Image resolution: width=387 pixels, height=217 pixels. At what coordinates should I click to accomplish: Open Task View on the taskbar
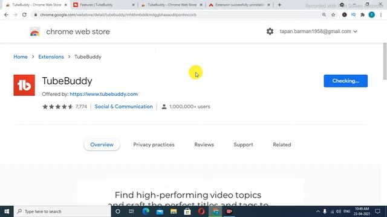(131, 212)
